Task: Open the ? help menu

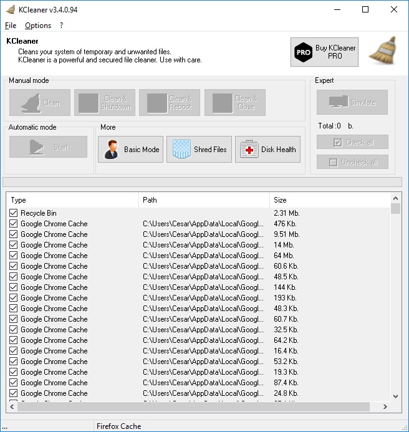Action: click(61, 26)
